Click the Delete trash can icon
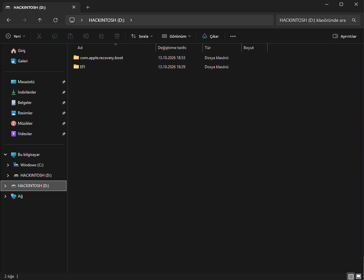 [117, 36]
